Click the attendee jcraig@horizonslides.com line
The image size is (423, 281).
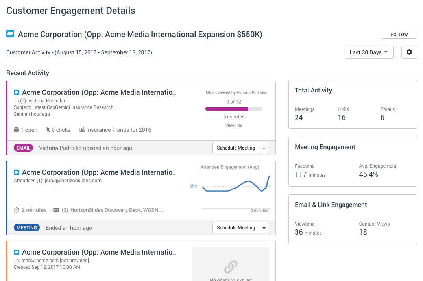pyautogui.click(x=58, y=180)
